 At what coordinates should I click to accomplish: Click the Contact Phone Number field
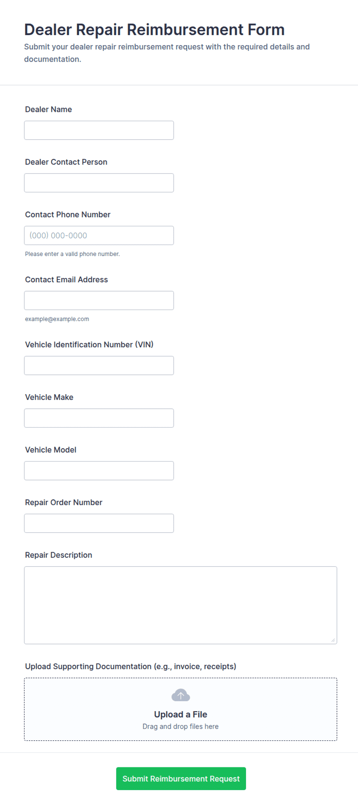99,235
